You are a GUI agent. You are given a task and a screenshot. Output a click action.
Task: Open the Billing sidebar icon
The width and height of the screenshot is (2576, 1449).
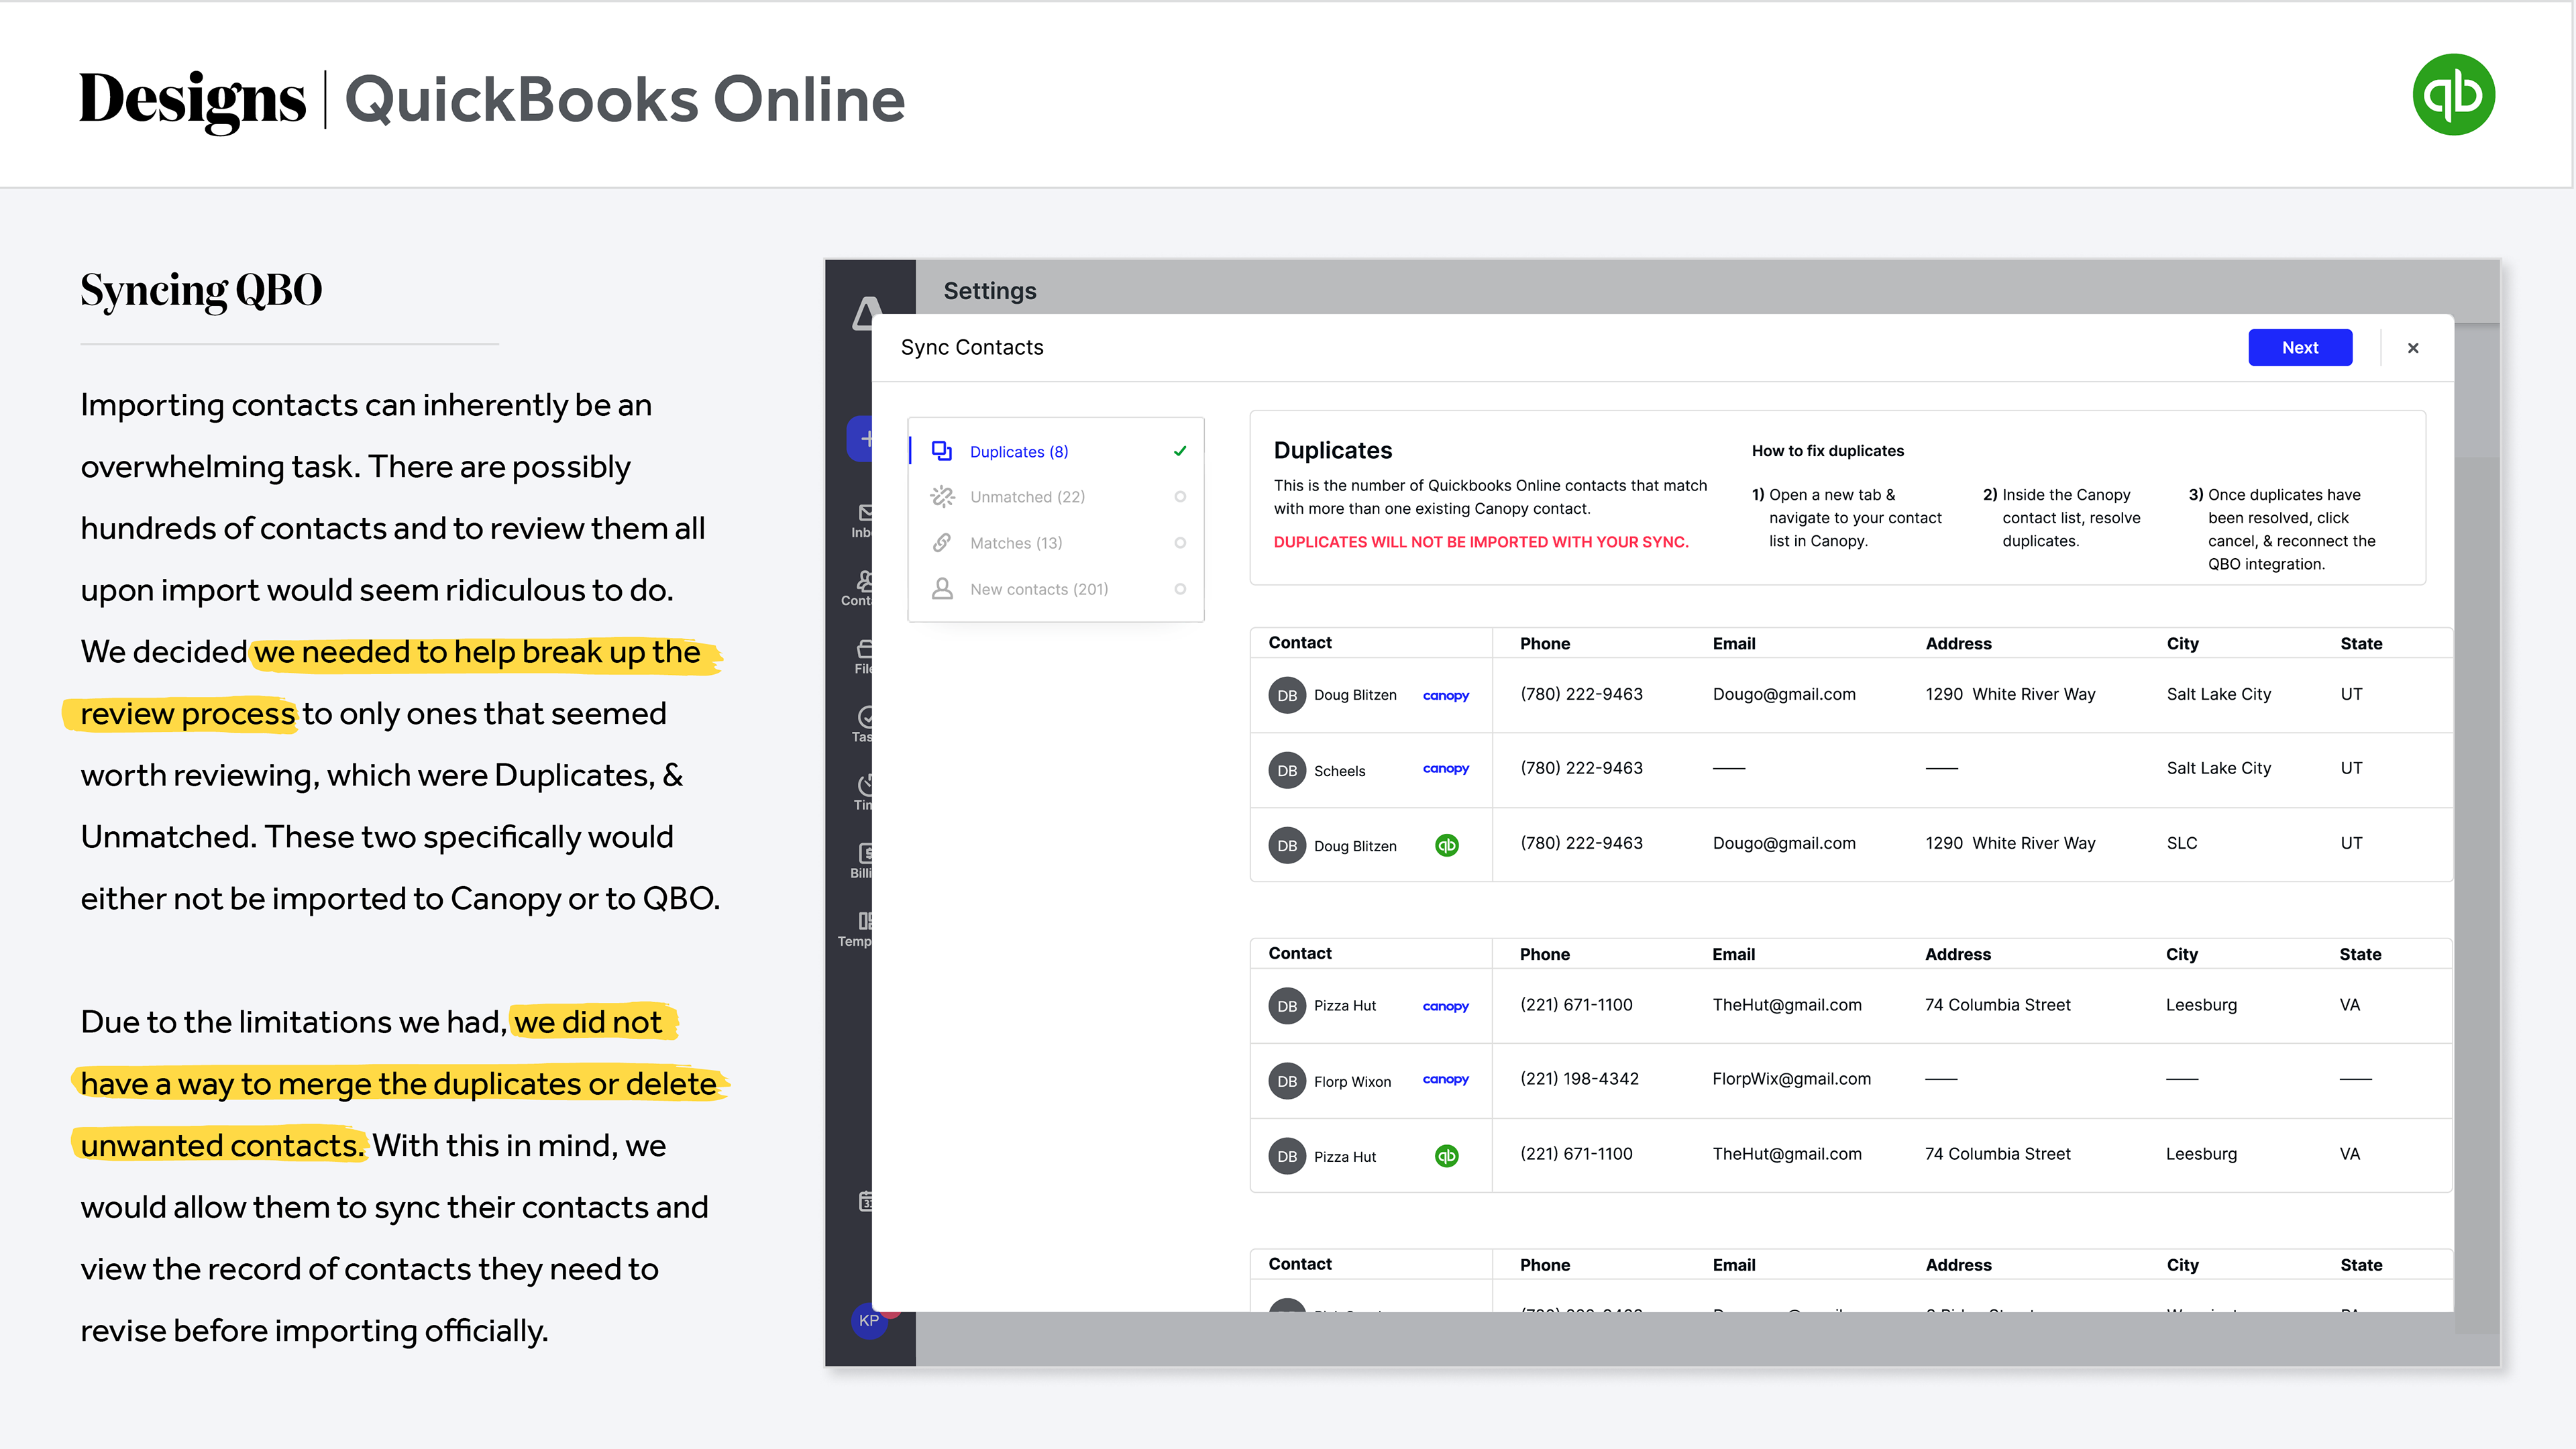(x=862, y=861)
